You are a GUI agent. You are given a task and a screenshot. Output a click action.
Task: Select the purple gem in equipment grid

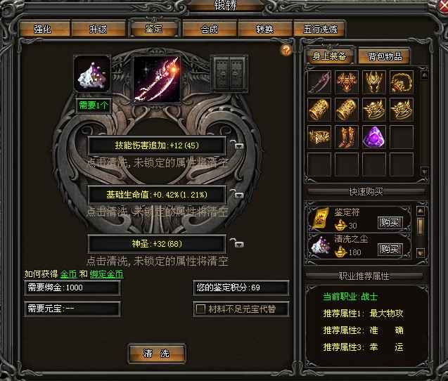[x=374, y=137]
